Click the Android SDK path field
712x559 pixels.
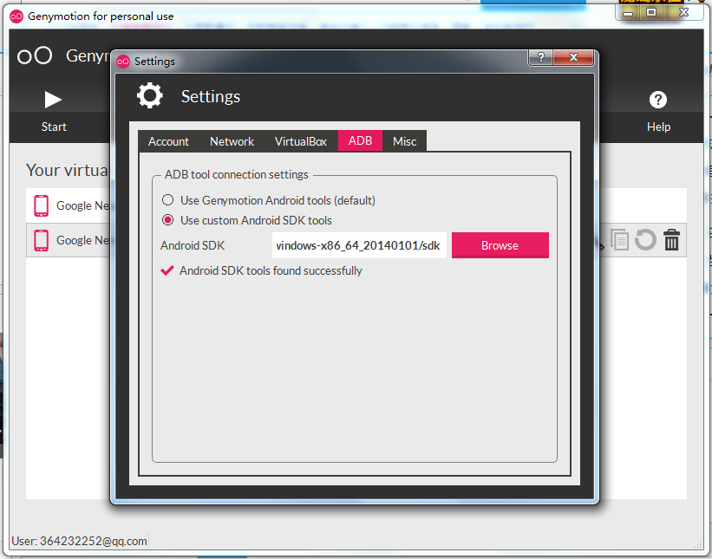pyautogui.click(x=359, y=245)
